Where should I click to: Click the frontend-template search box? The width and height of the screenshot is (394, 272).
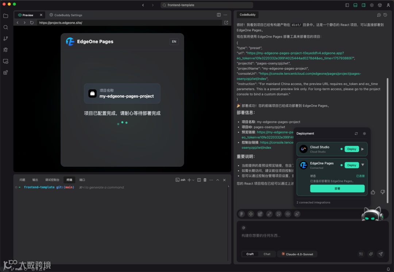tap(207, 5)
